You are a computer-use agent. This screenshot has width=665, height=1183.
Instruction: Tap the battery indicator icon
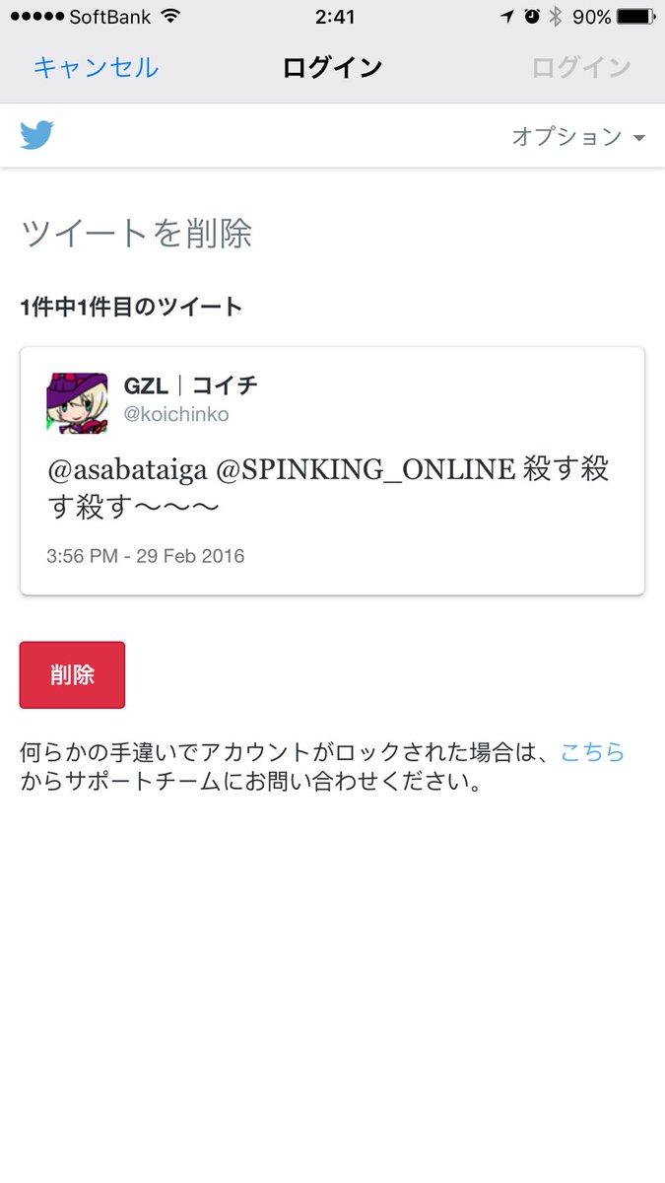tap(635, 17)
